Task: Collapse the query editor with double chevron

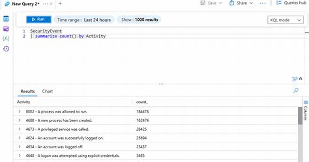Action: [300, 78]
